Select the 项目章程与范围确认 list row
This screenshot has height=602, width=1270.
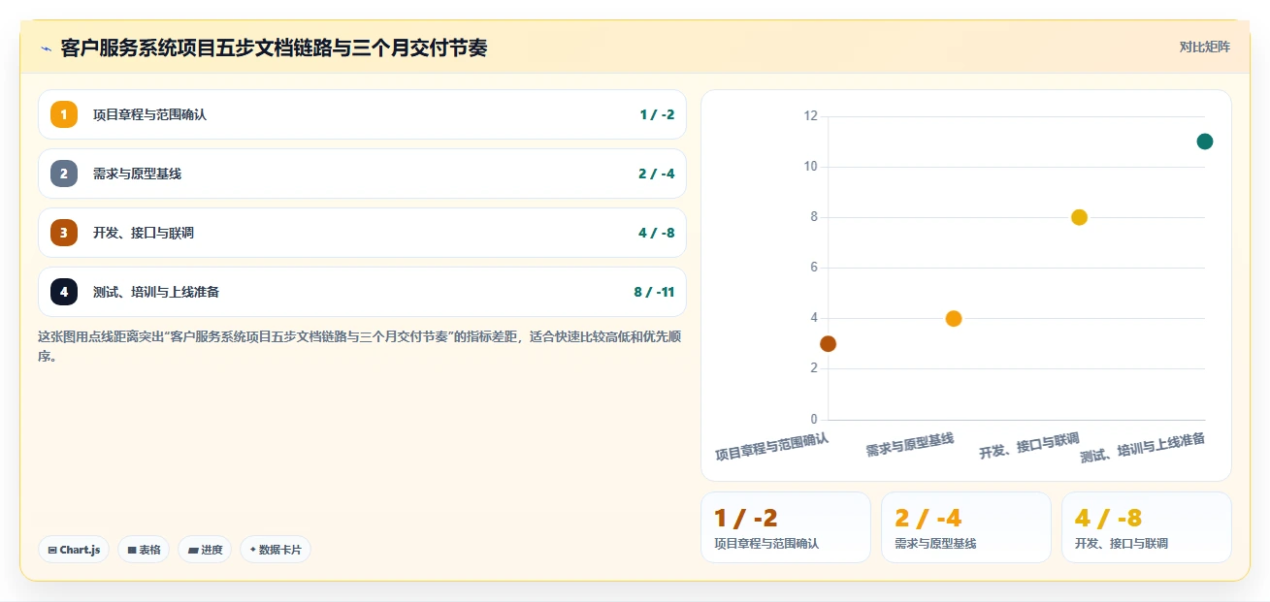pos(362,114)
